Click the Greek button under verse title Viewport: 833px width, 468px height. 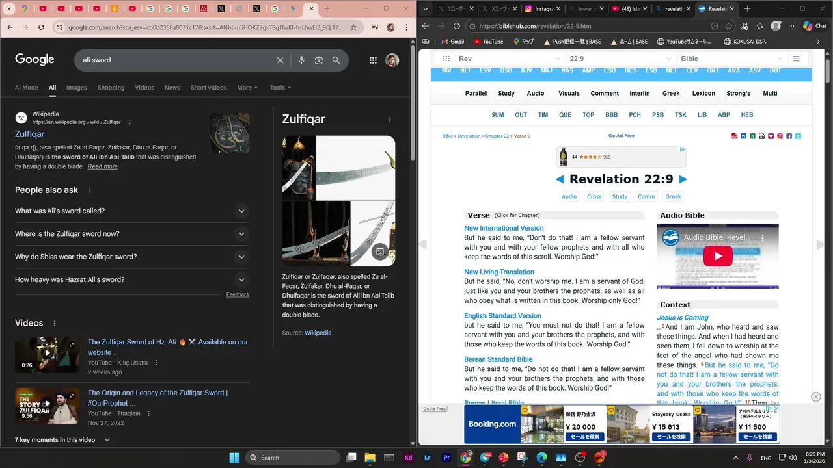[673, 196]
